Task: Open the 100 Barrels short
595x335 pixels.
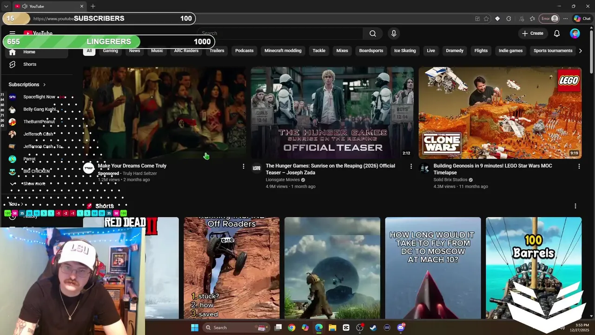Action: click(x=534, y=268)
